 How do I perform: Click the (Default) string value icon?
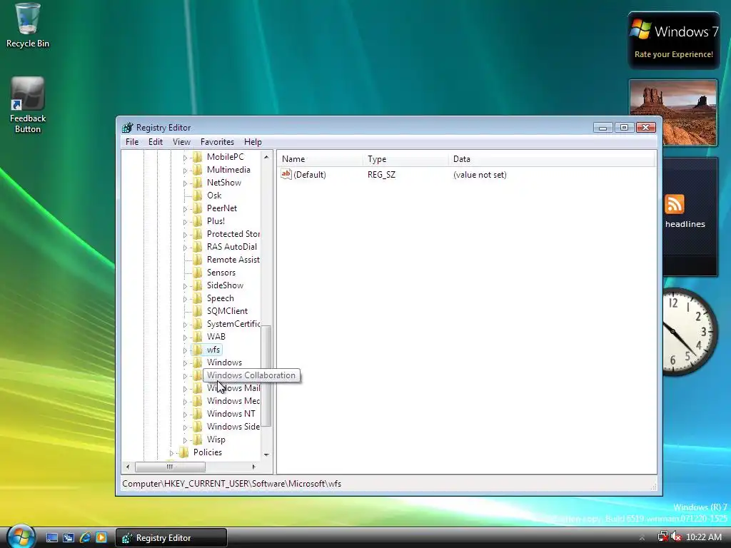tap(286, 174)
